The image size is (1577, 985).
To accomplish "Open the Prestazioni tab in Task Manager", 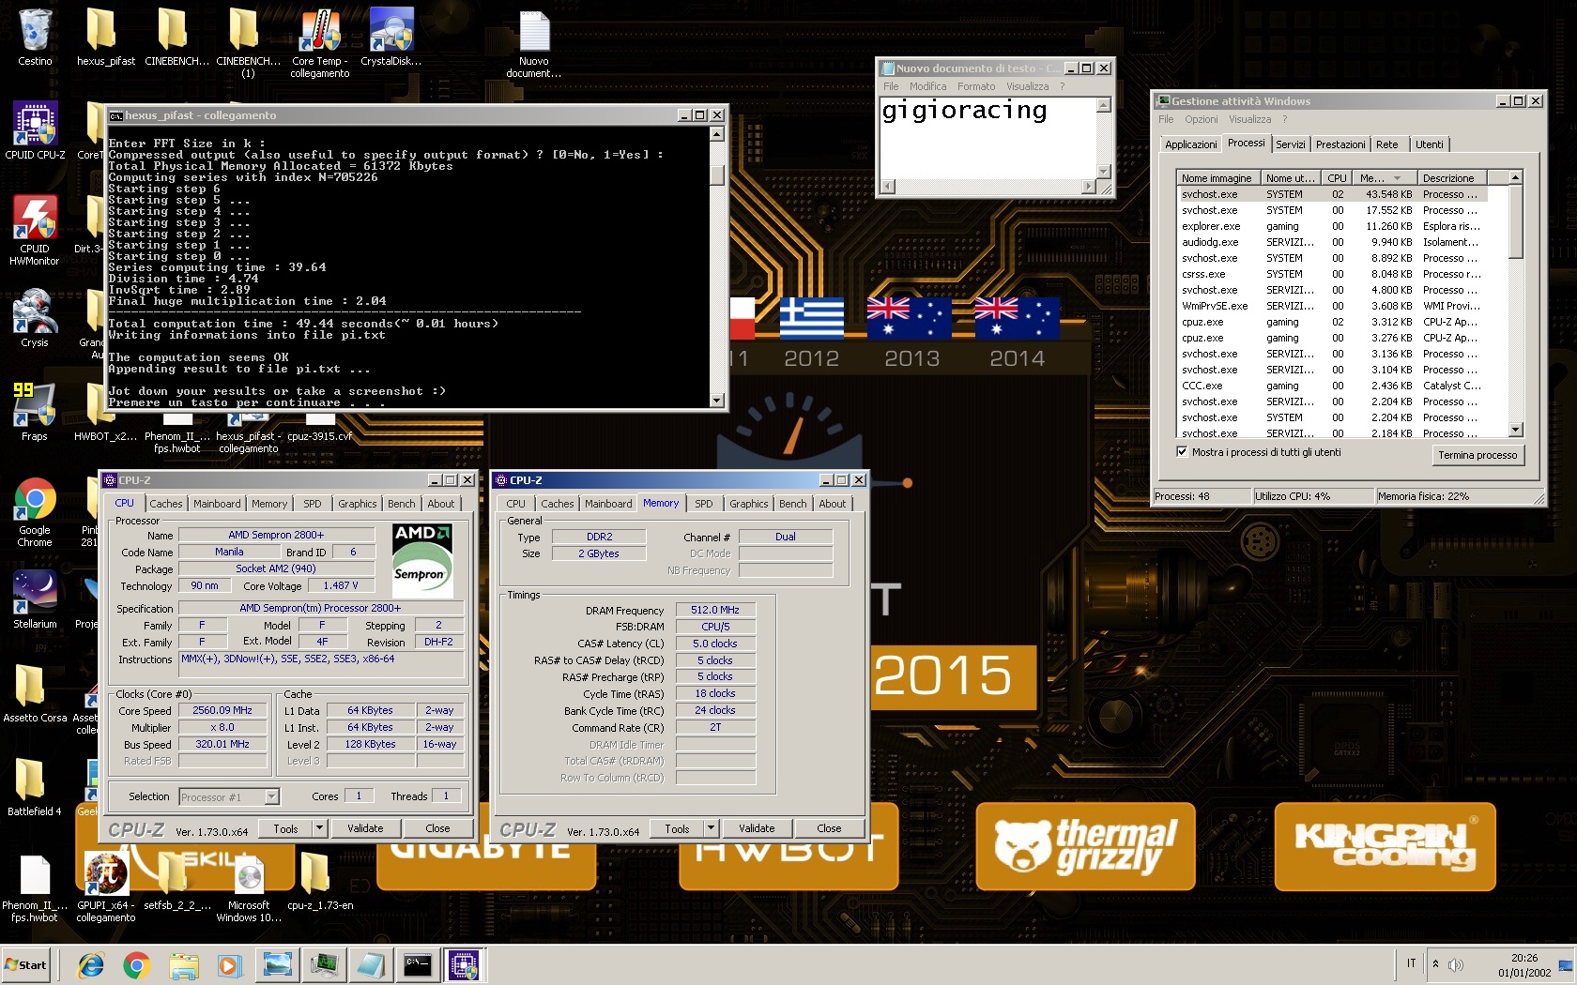I will [1340, 144].
